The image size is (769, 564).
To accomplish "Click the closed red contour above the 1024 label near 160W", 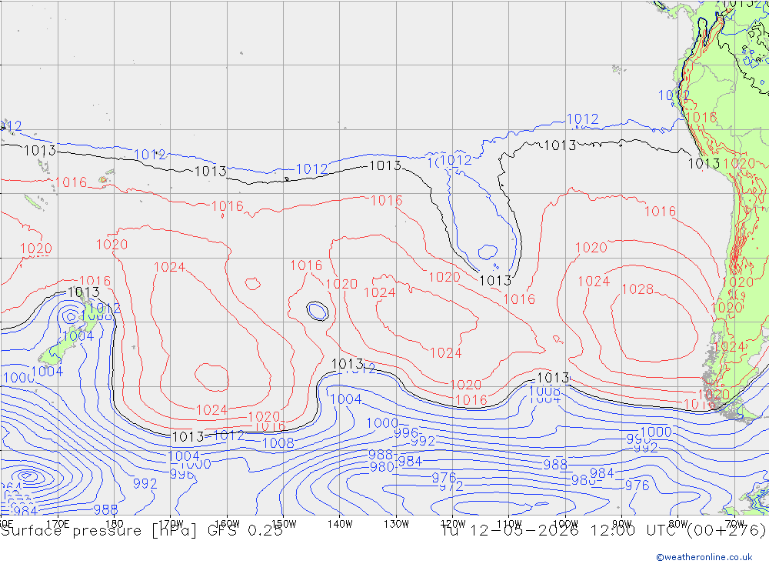I will pos(212,378).
